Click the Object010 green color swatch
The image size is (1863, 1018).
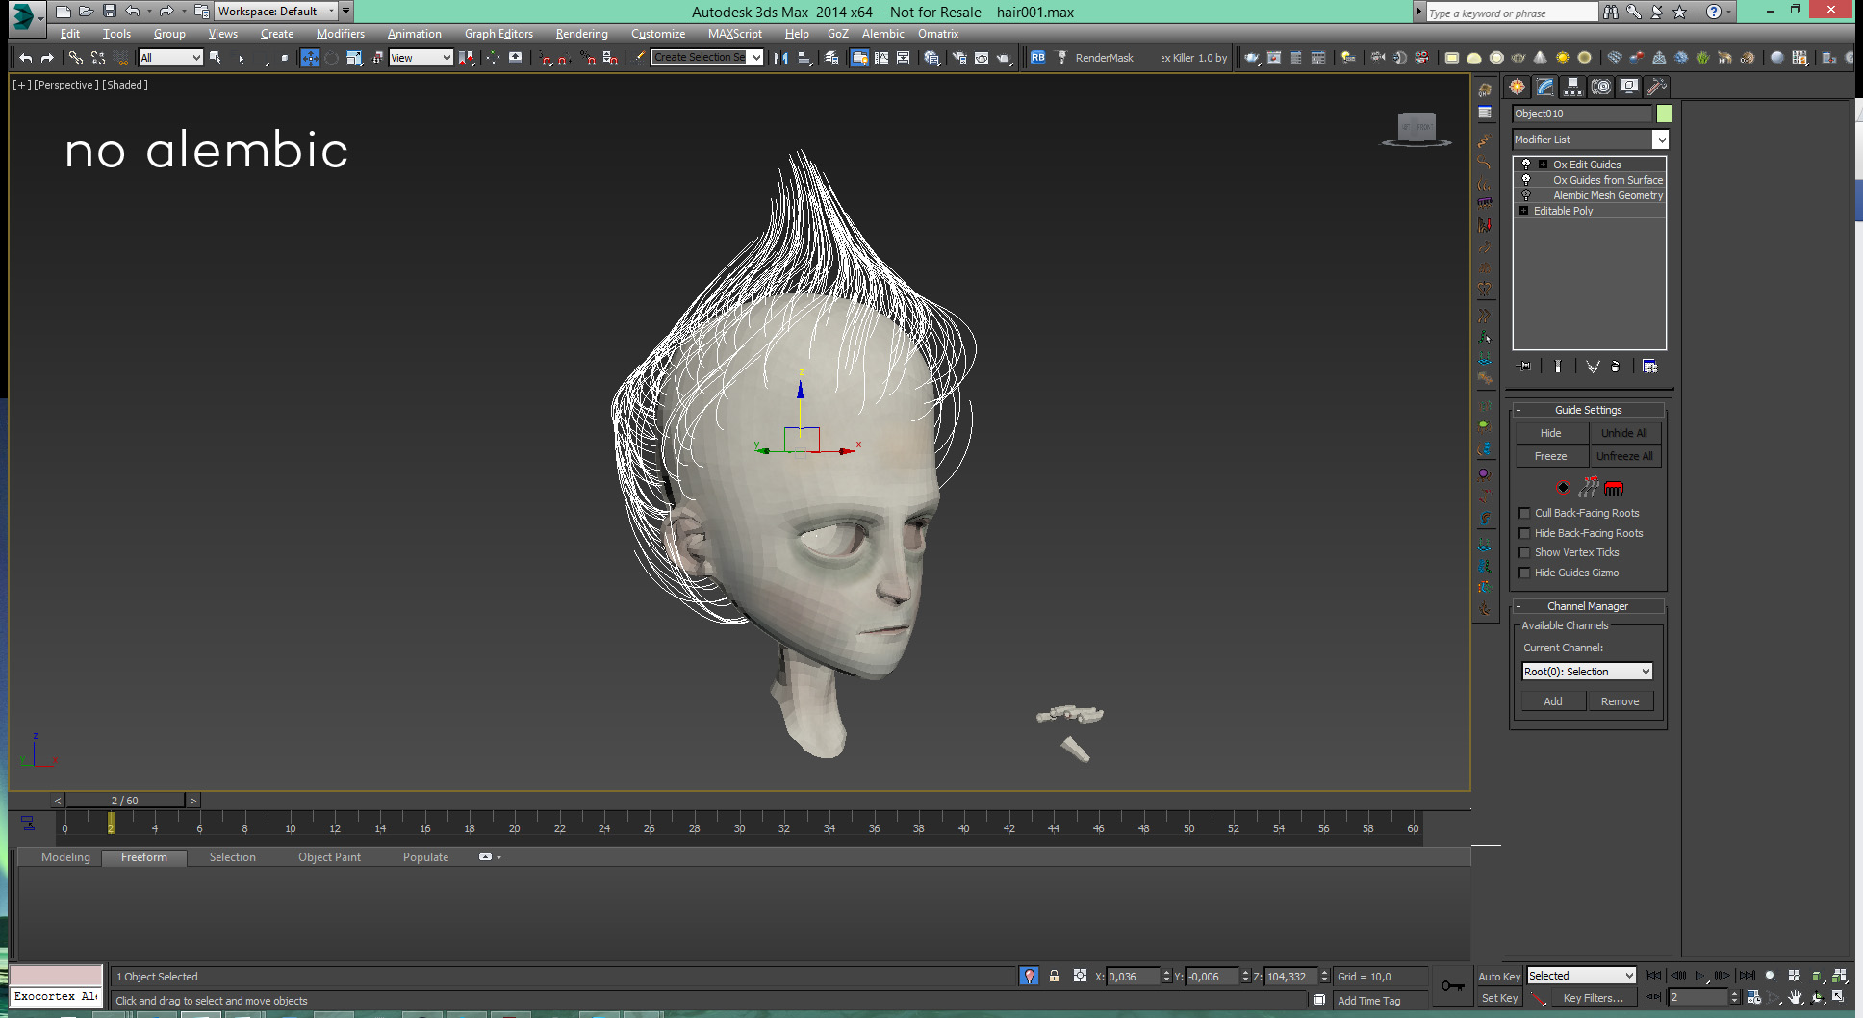coord(1664,114)
